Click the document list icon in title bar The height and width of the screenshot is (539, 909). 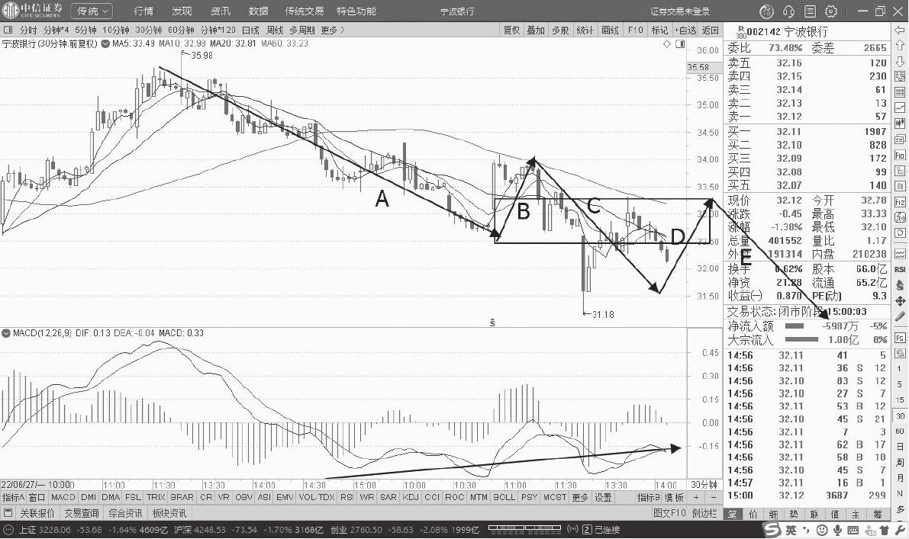coord(810,11)
